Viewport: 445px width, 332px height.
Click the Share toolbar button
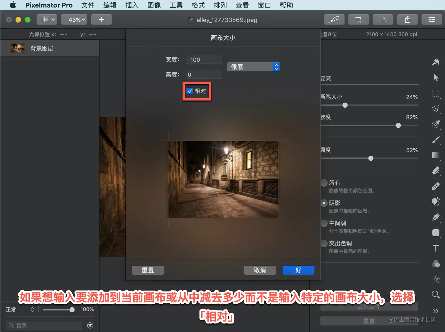(x=407, y=20)
